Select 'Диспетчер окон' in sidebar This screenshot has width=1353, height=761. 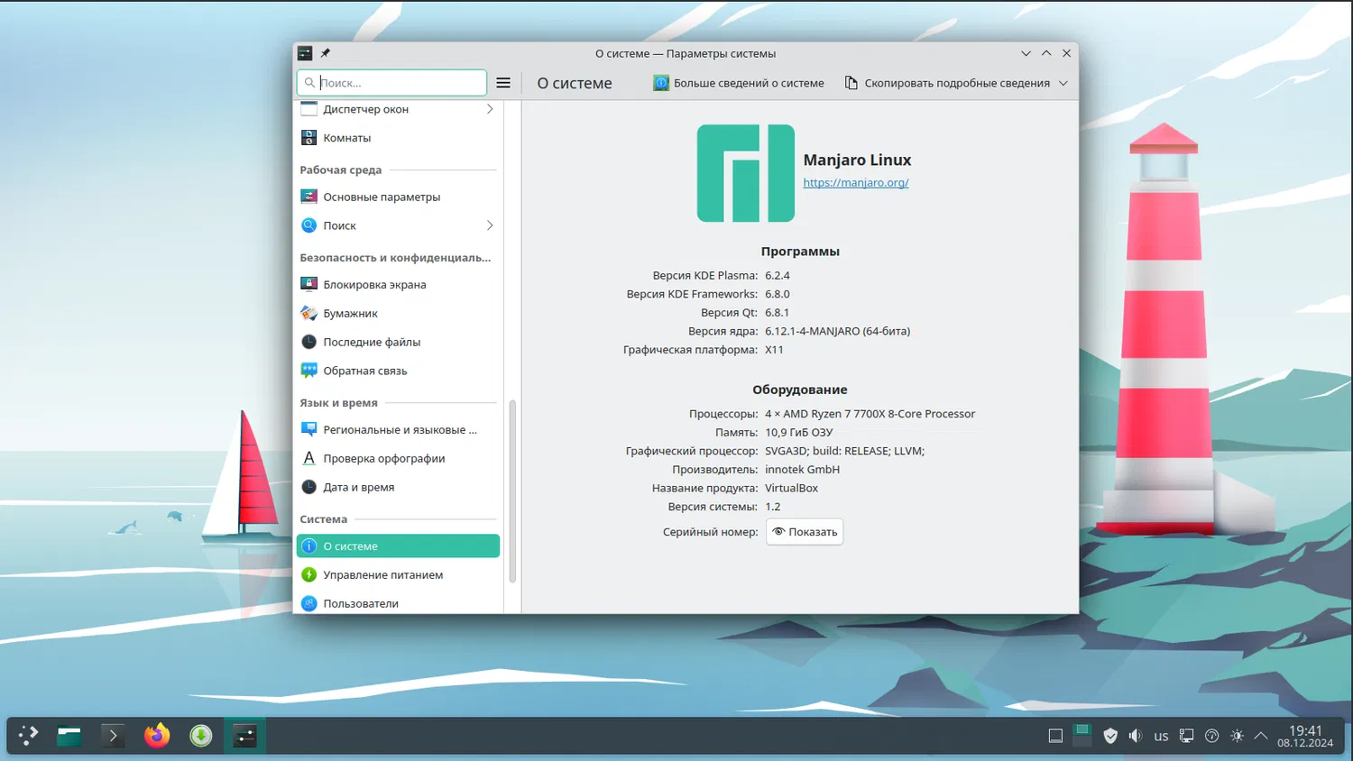click(398, 109)
